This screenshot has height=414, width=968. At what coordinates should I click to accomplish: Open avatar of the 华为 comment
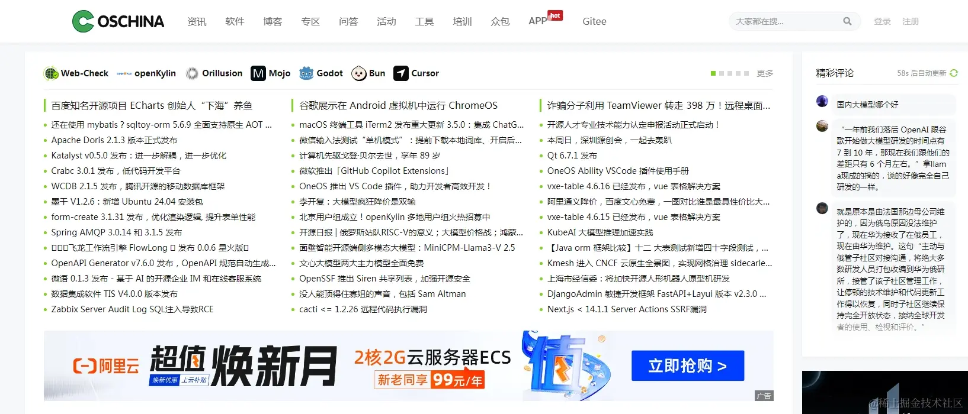coord(822,208)
